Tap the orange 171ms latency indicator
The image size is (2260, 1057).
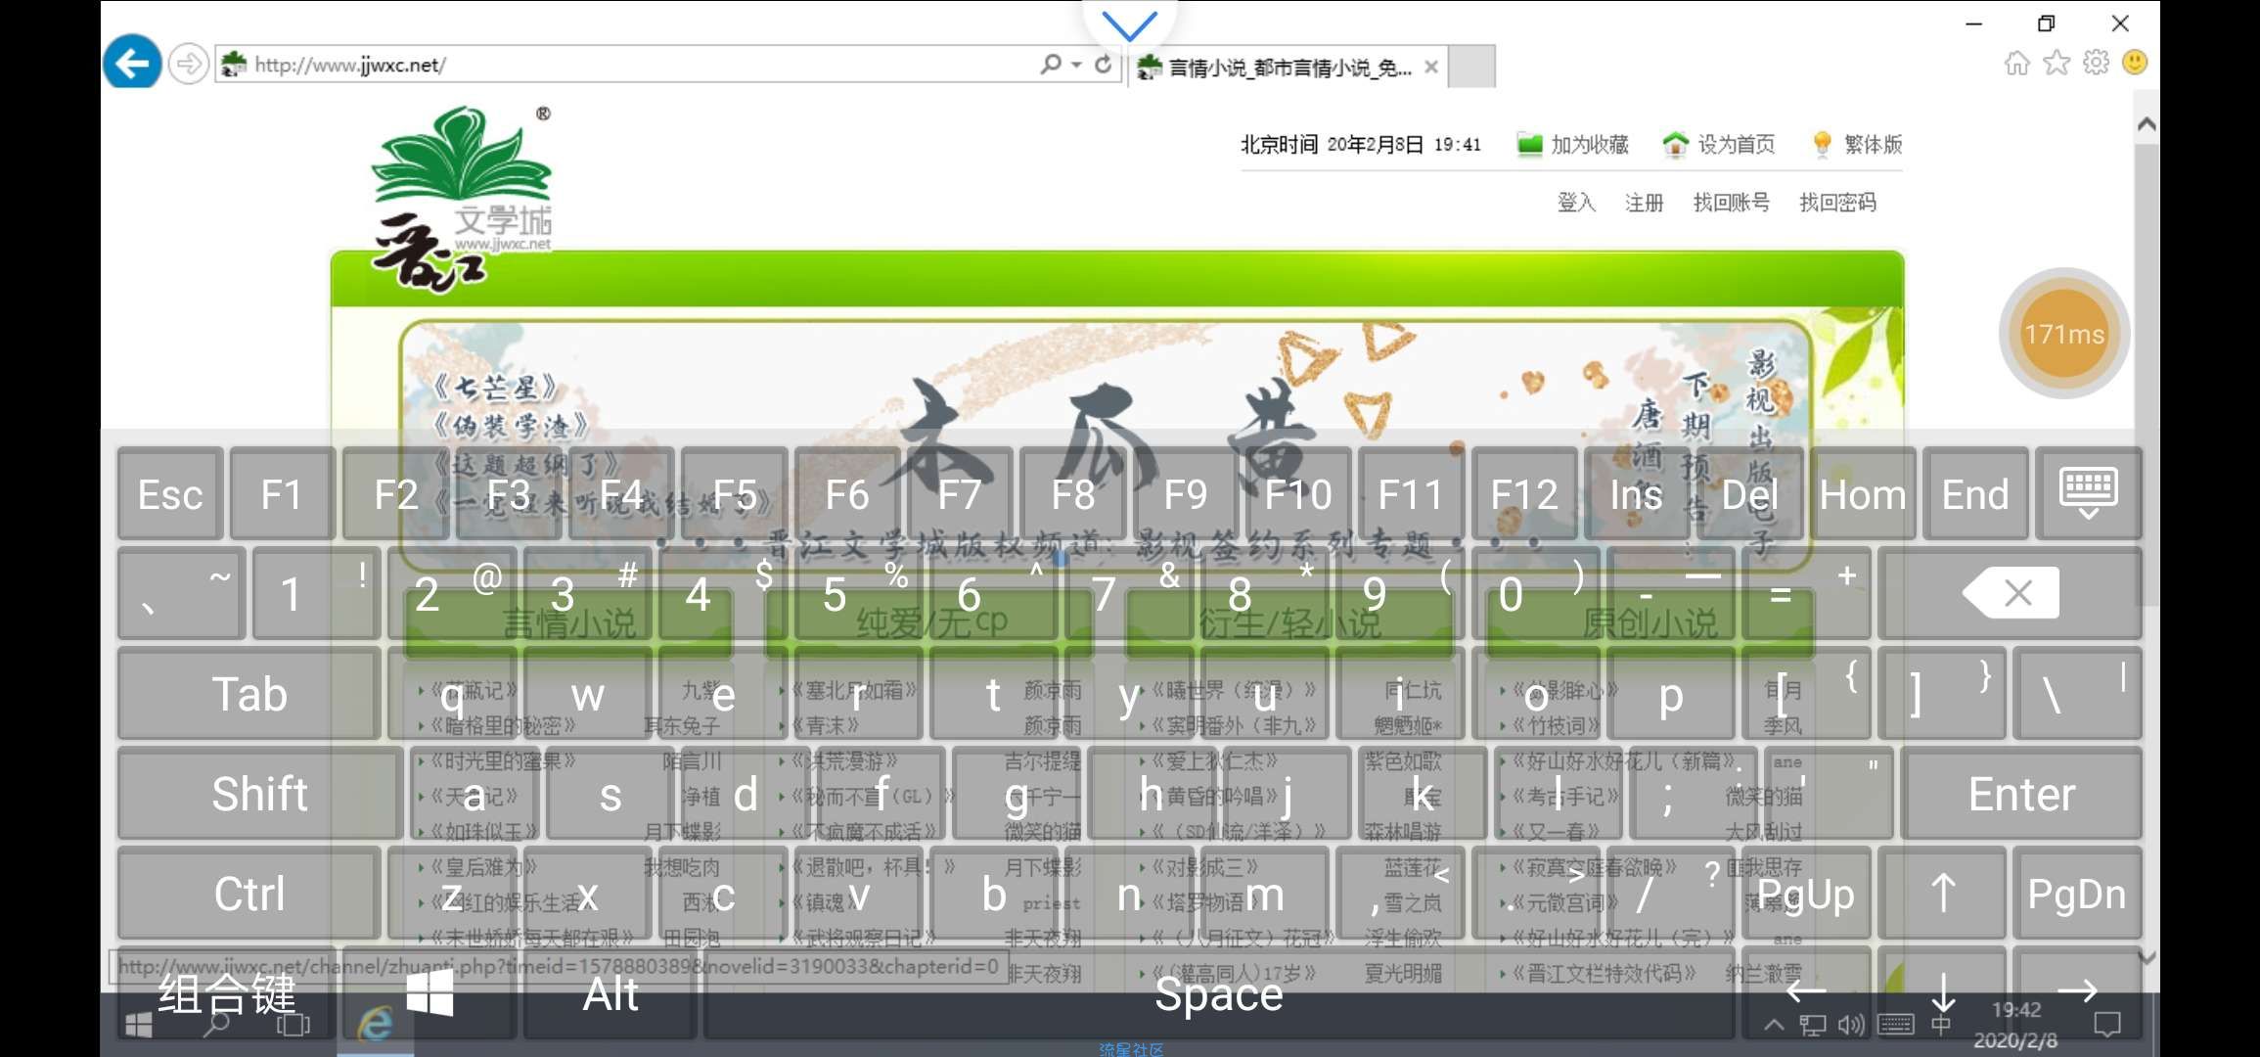pyautogui.click(x=2064, y=334)
